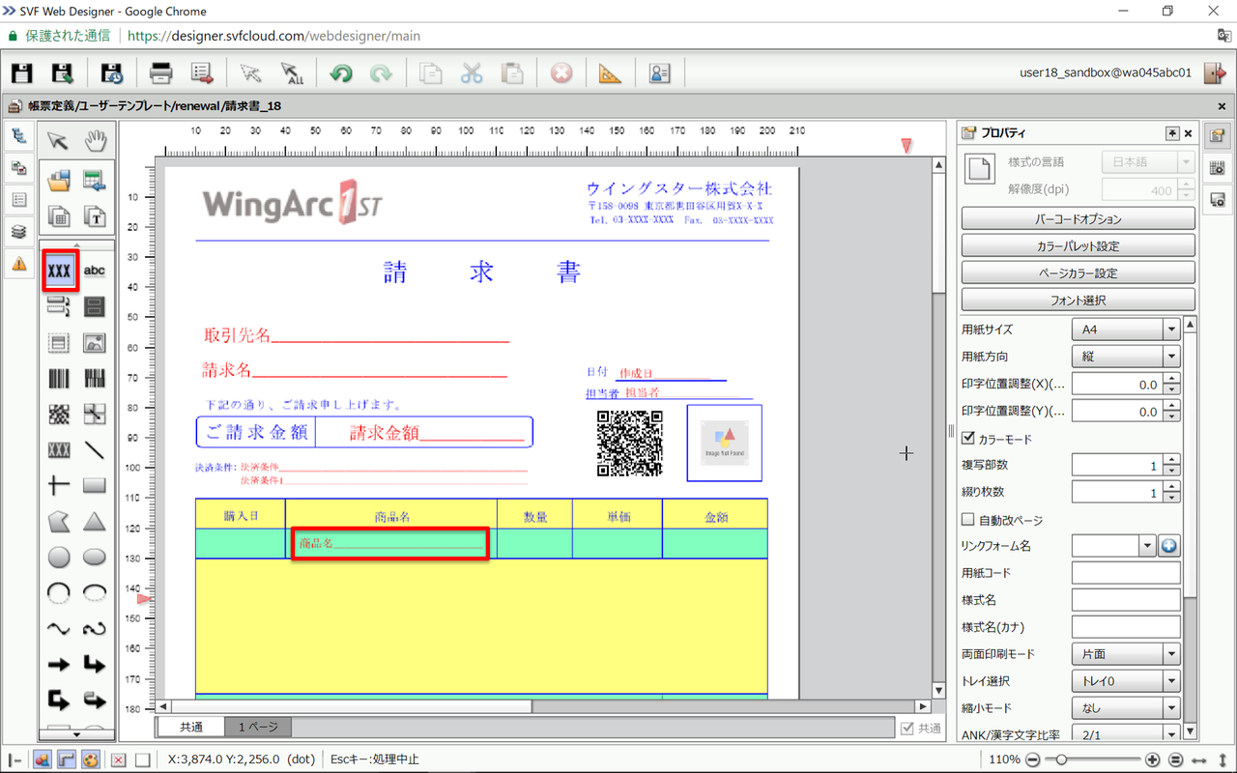The height and width of the screenshot is (773, 1237).
Task: Select the Circle shape tool
Action: pos(59,558)
